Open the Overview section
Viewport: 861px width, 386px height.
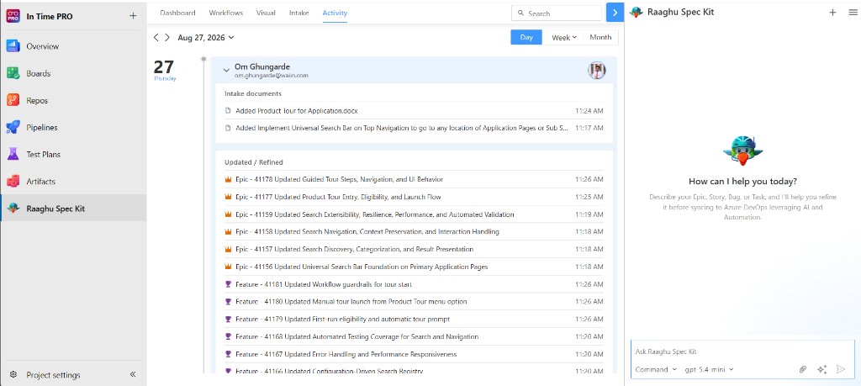pos(73,46)
